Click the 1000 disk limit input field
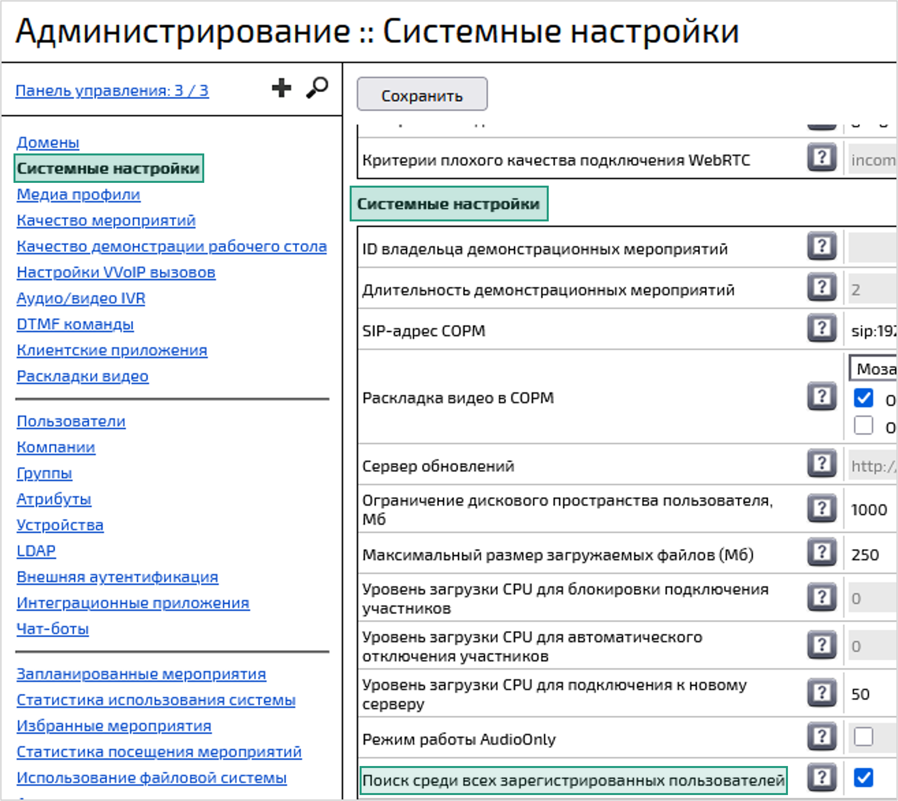 (869, 510)
